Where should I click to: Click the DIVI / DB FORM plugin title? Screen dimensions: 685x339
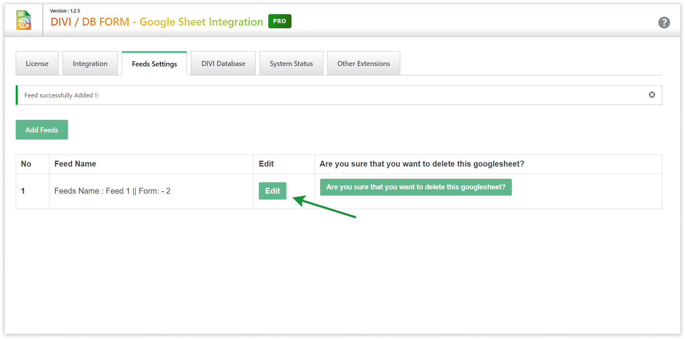156,22
